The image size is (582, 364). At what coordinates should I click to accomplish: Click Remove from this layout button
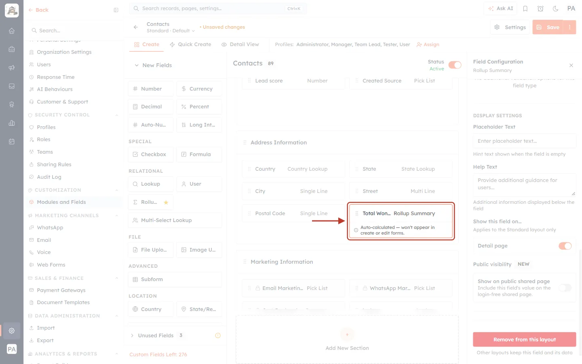pyautogui.click(x=524, y=340)
